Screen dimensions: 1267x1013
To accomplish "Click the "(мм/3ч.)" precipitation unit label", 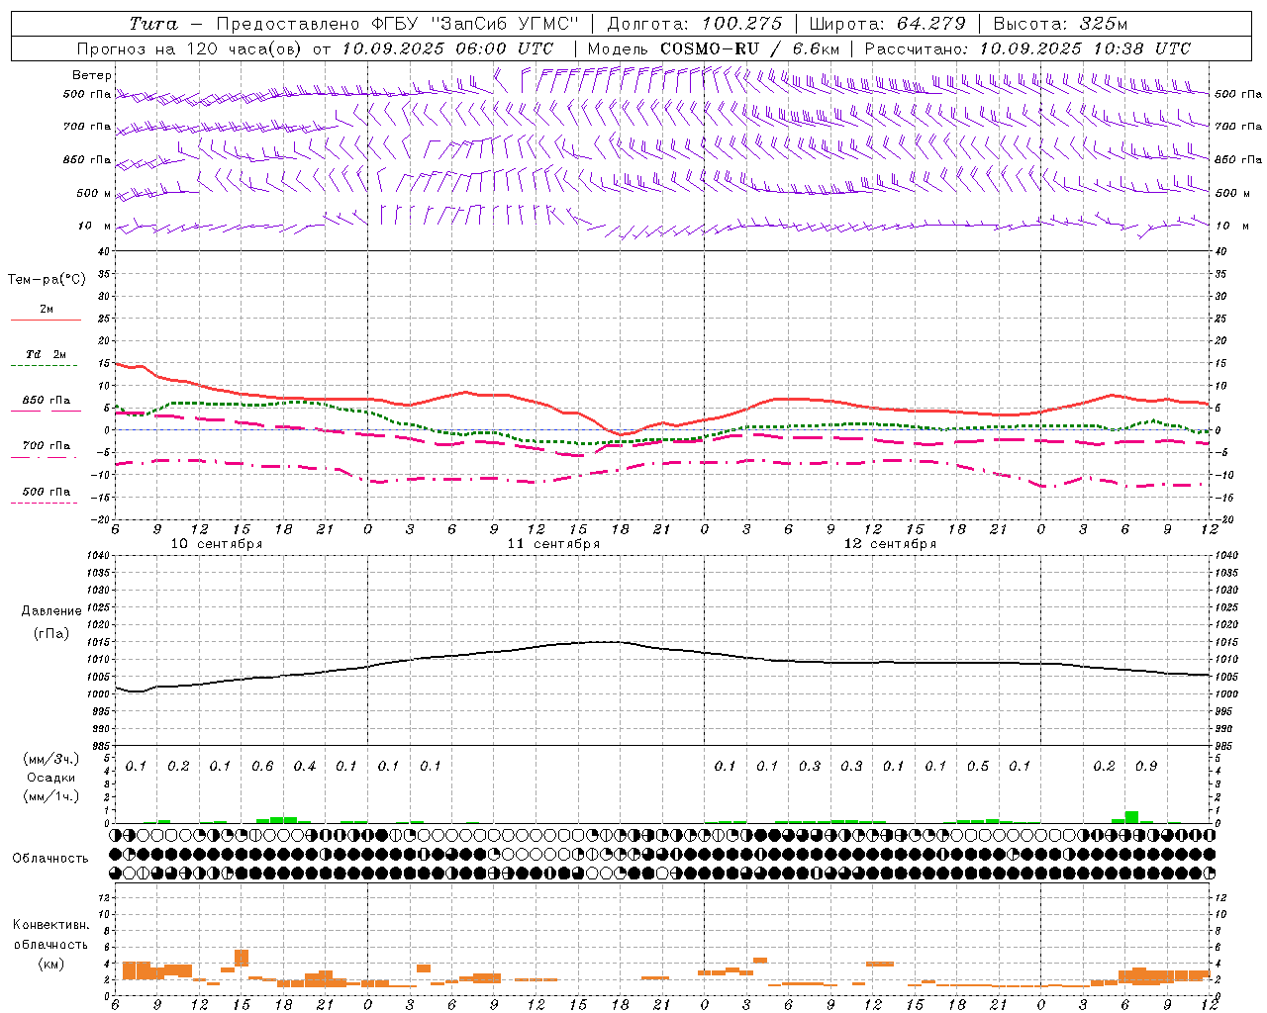I will 51,759.
